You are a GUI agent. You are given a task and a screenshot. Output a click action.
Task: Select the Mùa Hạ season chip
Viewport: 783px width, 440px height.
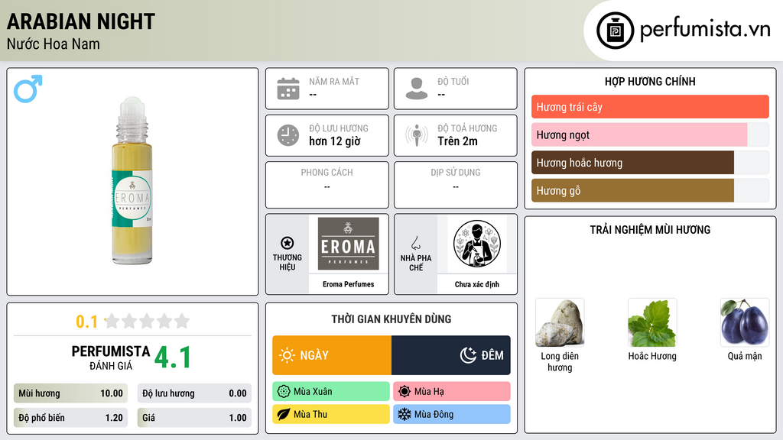(x=452, y=392)
